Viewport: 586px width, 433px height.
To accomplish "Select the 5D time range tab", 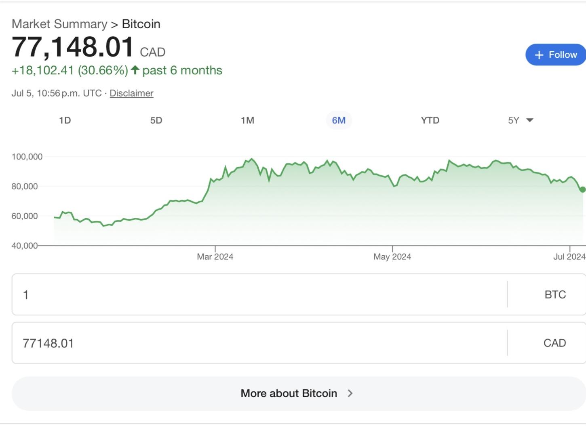I will [x=156, y=120].
